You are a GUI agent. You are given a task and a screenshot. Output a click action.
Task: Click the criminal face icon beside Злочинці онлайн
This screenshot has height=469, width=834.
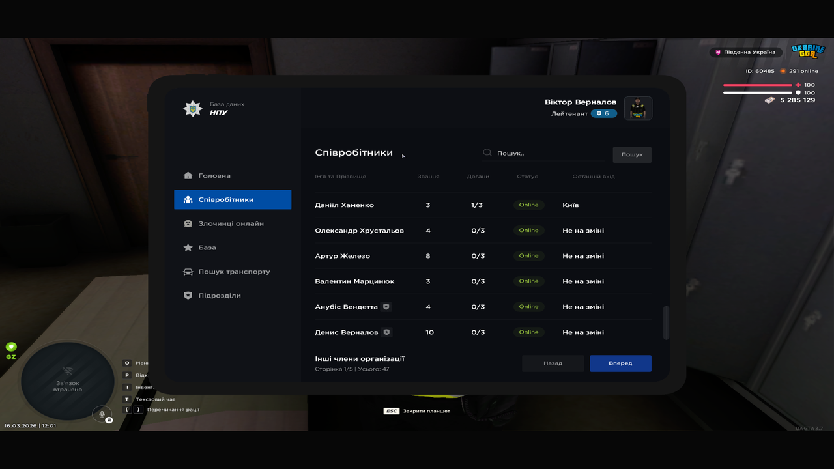pos(188,223)
